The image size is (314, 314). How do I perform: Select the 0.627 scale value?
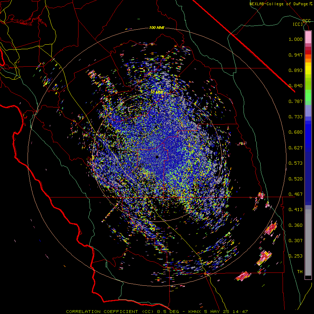296,148
